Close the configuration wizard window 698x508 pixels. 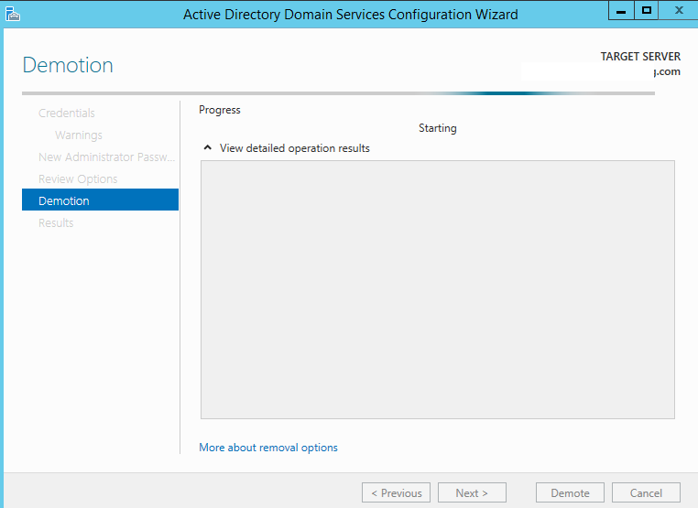point(679,11)
